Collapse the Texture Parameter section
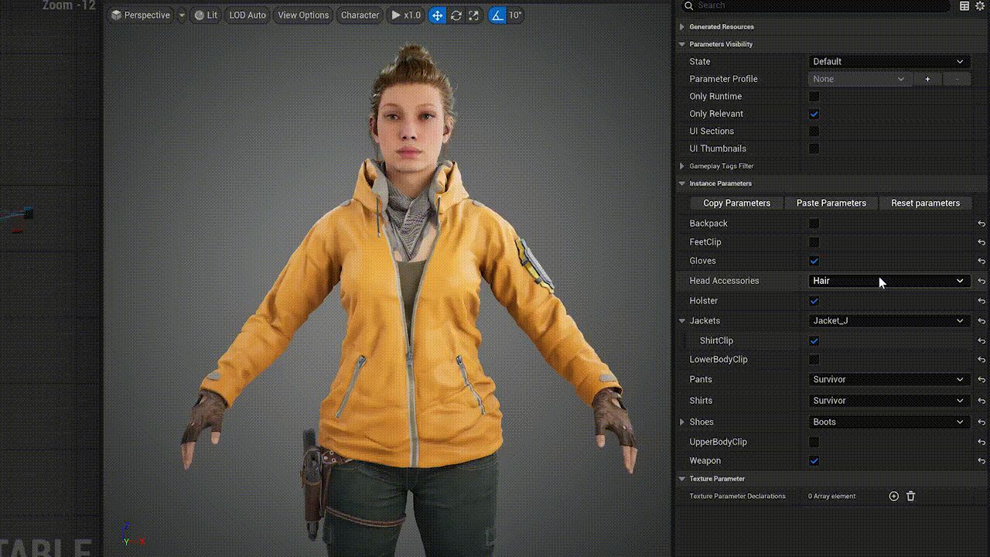 point(682,479)
